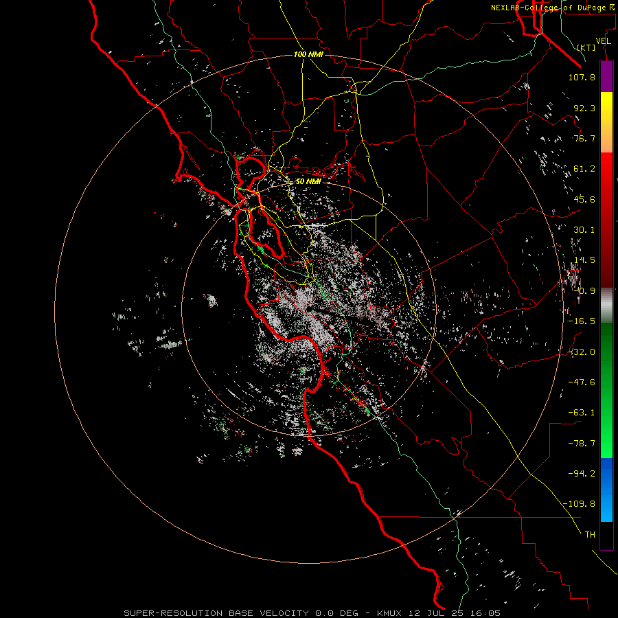Click the 30.1 velocity scale value
This screenshot has height=618, width=618.
coord(584,230)
